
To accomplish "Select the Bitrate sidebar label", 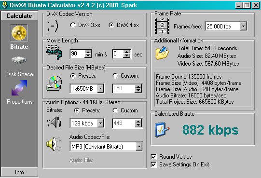I will point(19,47).
